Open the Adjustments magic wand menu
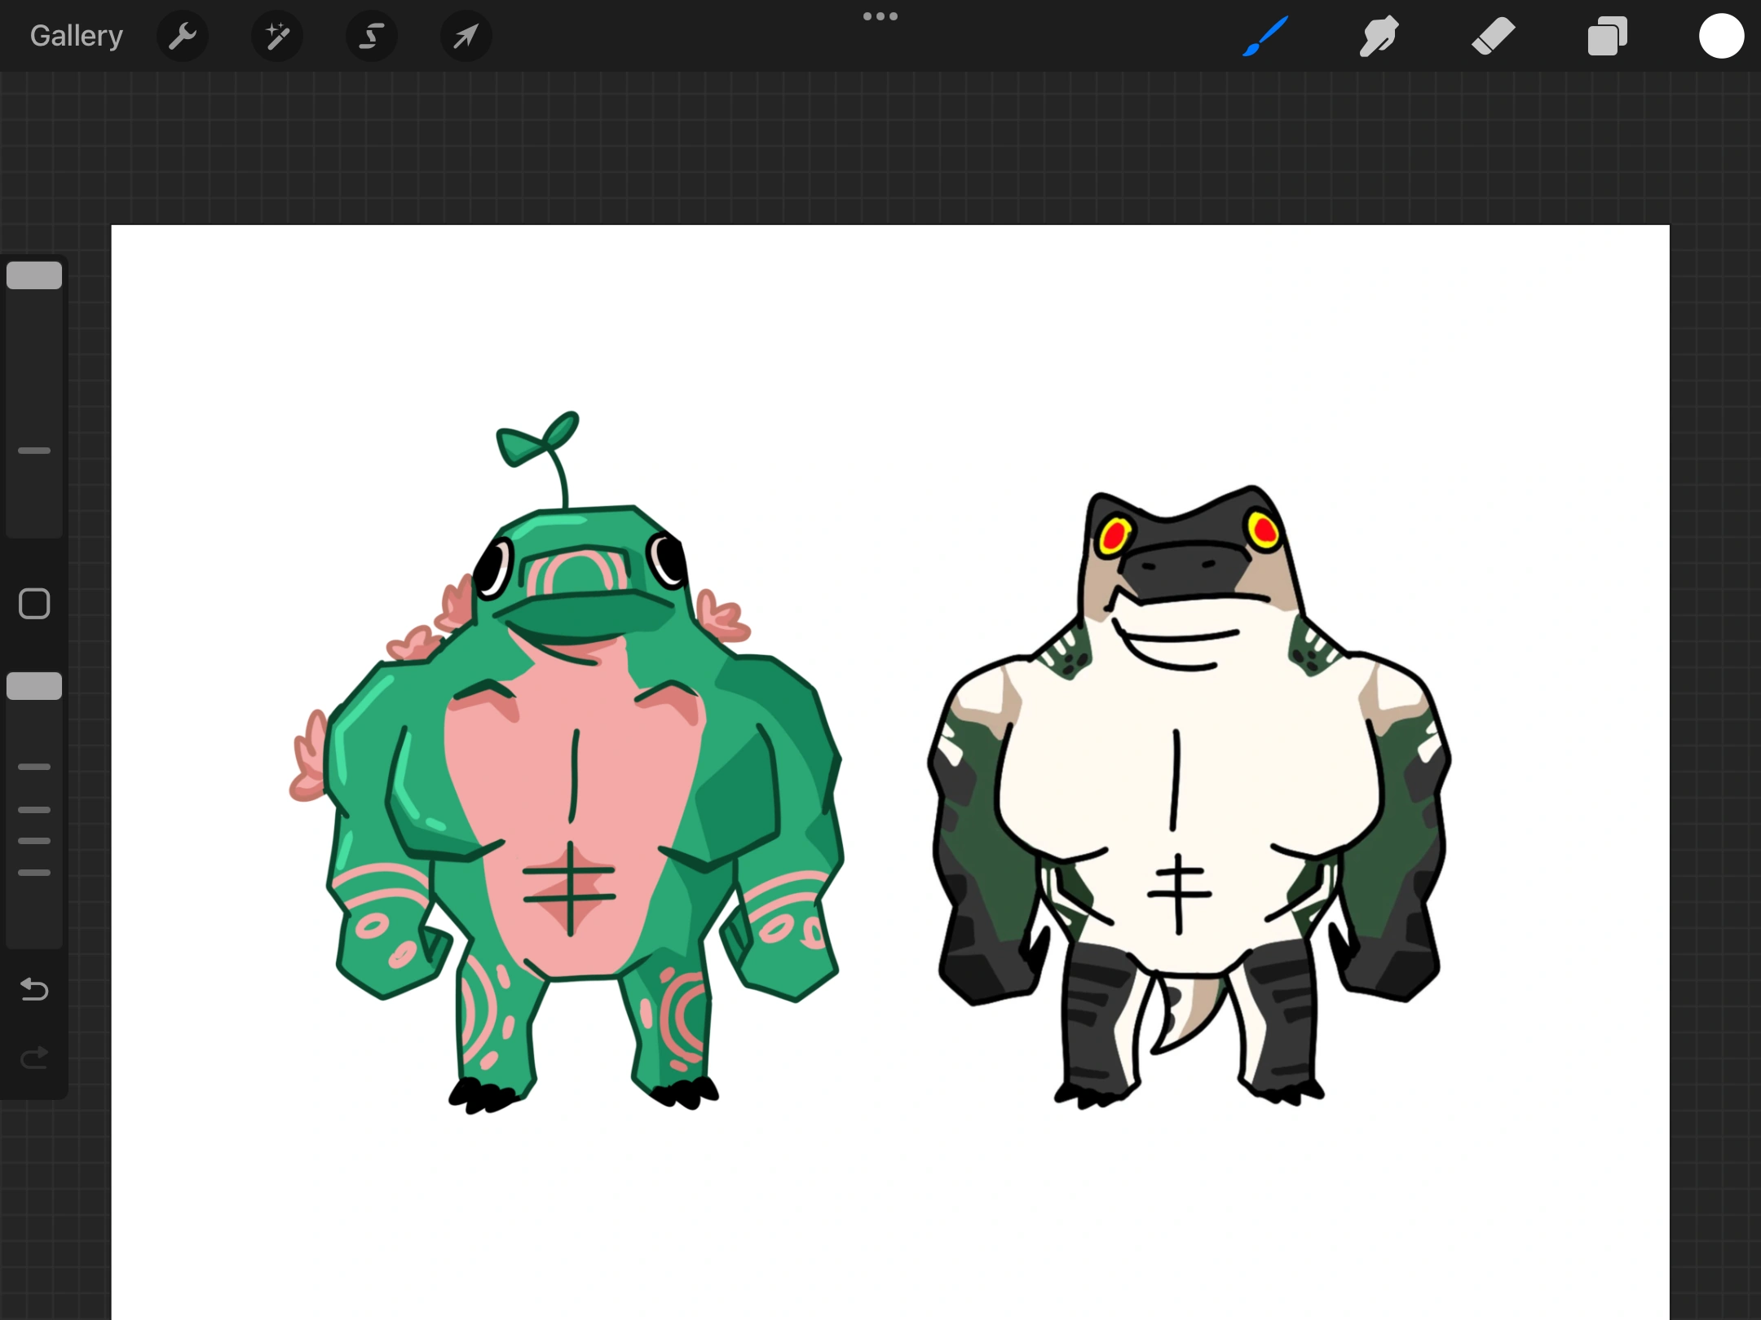Viewport: 1761px width, 1320px height. tap(277, 35)
